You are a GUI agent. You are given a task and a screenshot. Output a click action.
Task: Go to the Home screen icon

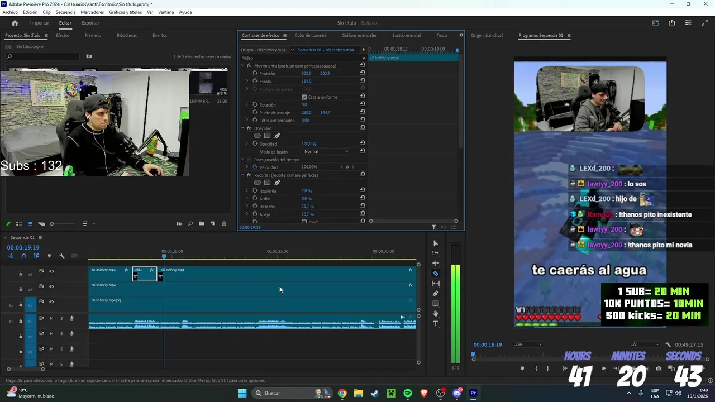[15, 23]
